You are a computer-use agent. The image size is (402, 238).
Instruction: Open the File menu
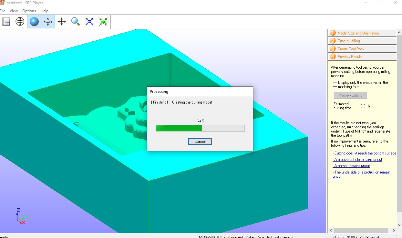coord(3,11)
